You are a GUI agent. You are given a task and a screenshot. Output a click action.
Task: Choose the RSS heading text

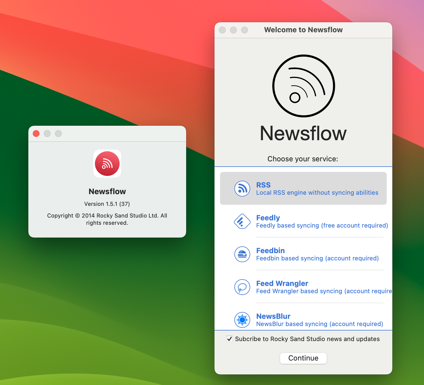[x=263, y=185]
